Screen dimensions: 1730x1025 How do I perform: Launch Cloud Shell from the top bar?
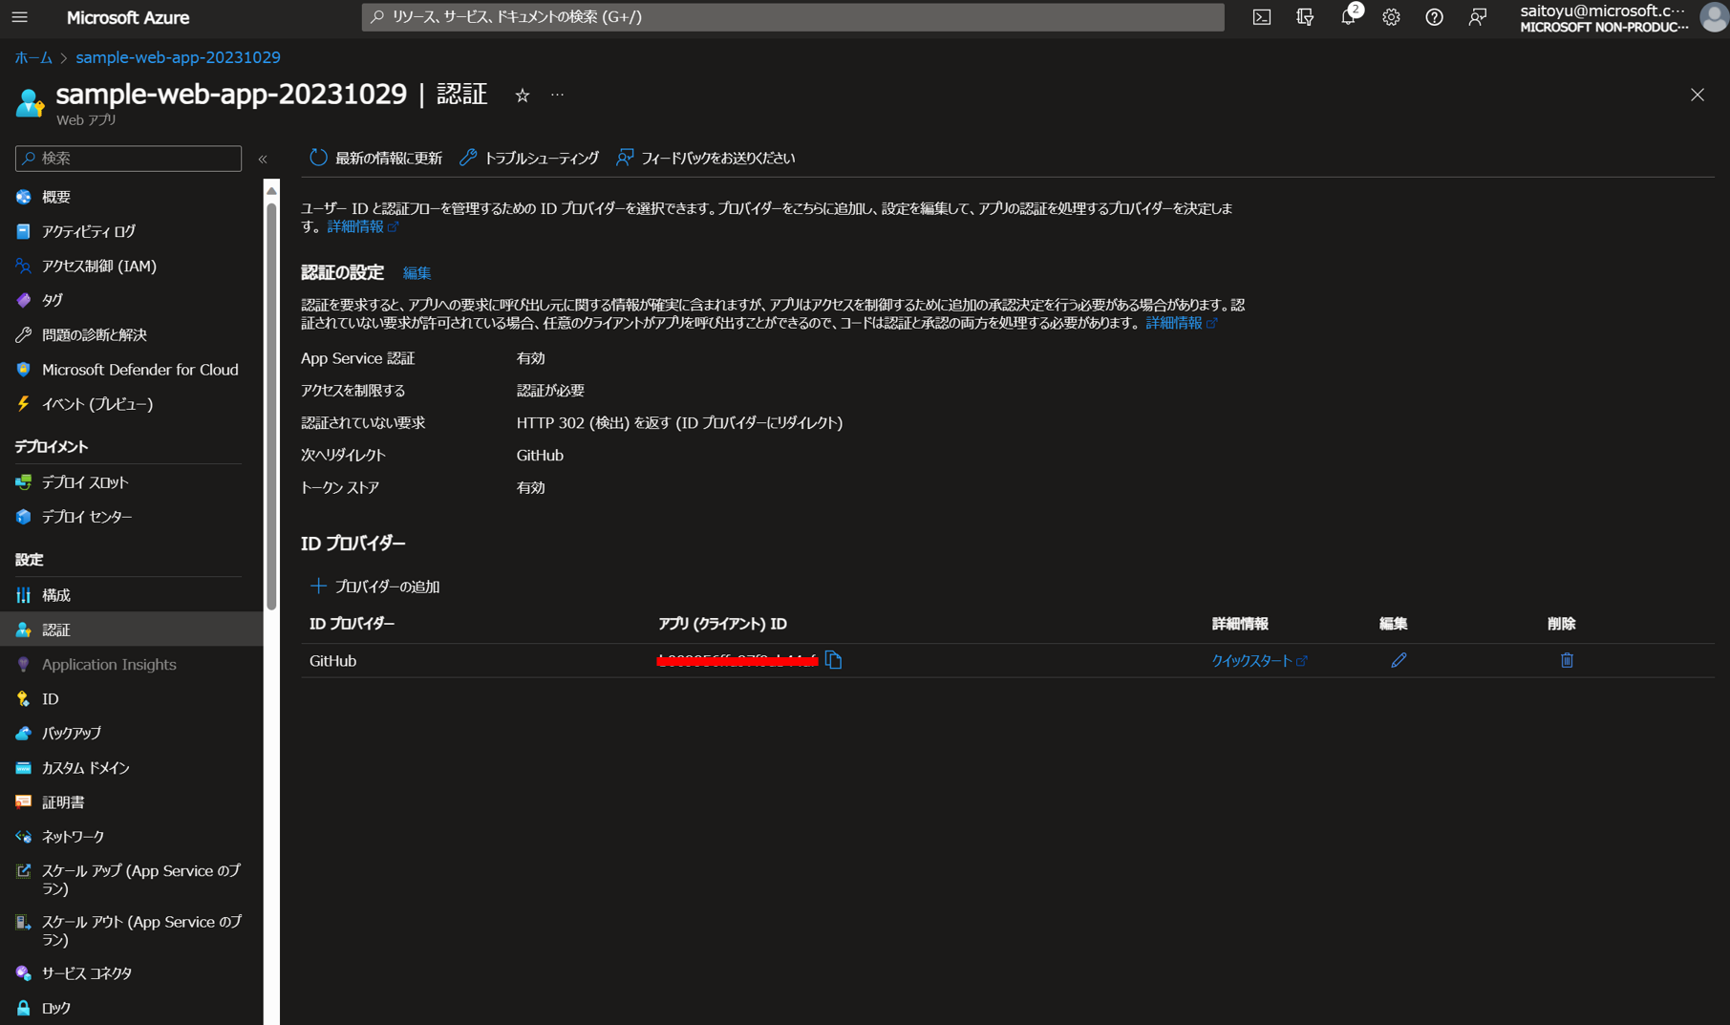point(1262,17)
